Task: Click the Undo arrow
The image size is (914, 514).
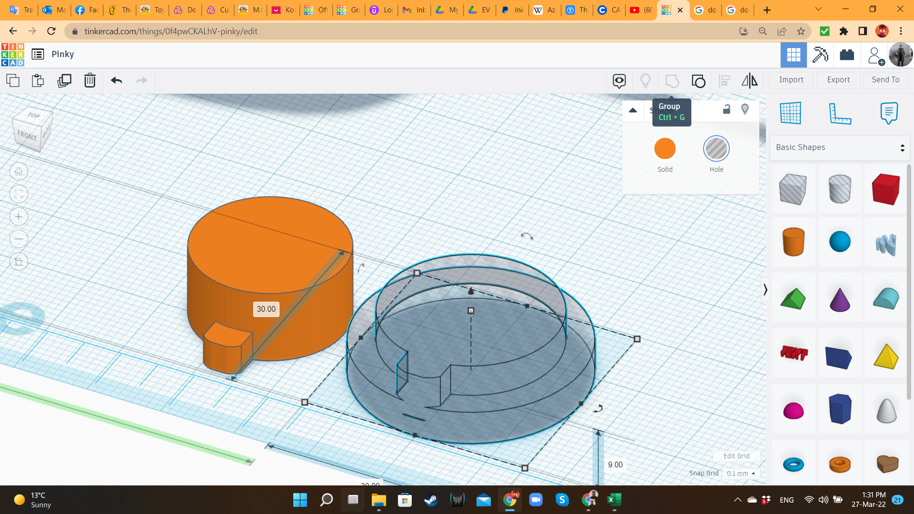Action: click(x=116, y=80)
